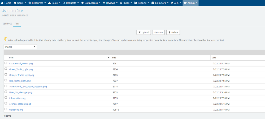Select the Red_Traffic_Light.png row checkbox
265x119 pixels.
[6, 80]
